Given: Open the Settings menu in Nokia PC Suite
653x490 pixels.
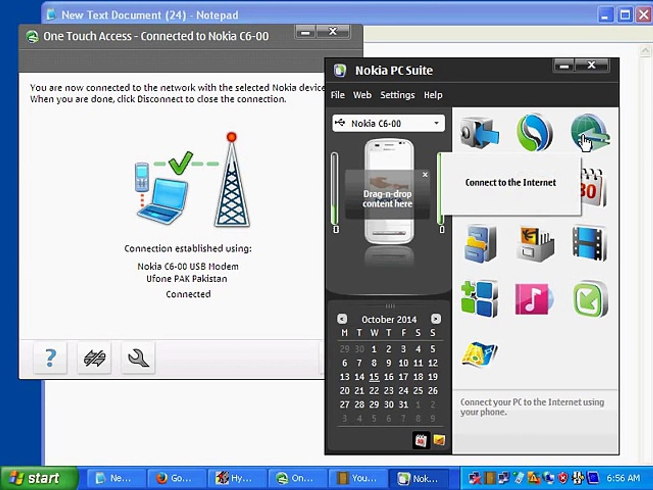Looking at the screenshot, I should (397, 95).
